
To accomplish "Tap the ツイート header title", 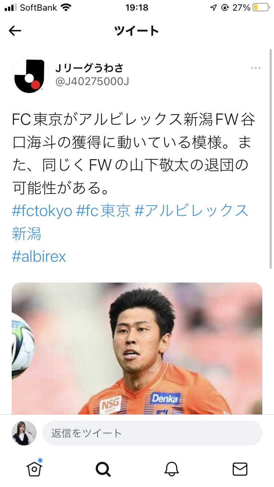I will coord(137,31).
